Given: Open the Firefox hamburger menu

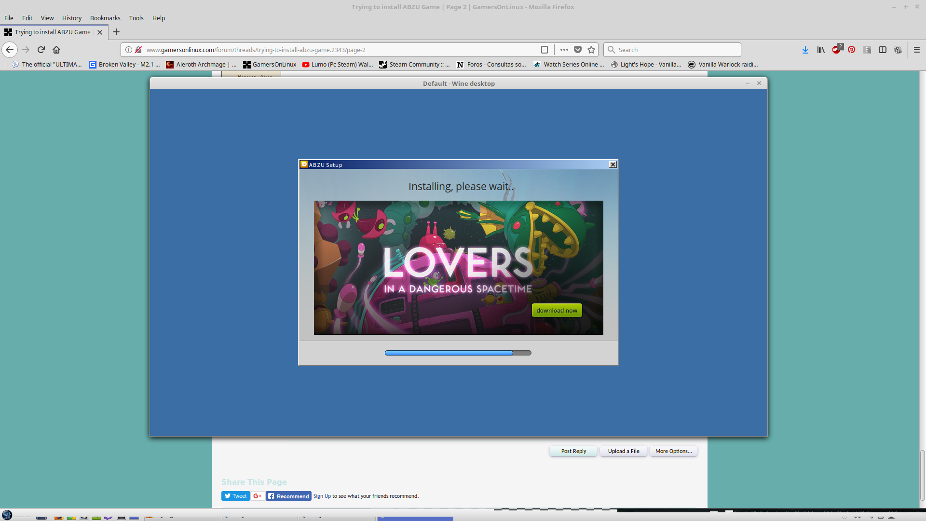Looking at the screenshot, I should 917,50.
